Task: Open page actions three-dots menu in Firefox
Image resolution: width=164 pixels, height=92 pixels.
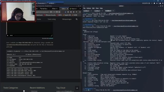Action: point(54,12)
